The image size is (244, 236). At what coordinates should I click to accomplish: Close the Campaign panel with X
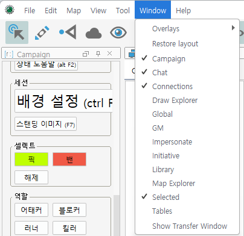109,54
